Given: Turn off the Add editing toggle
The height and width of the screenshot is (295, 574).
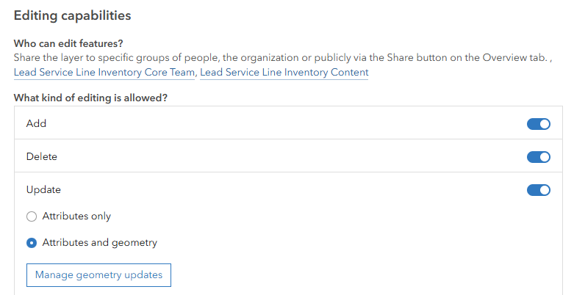Looking at the screenshot, I should [538, 124].
